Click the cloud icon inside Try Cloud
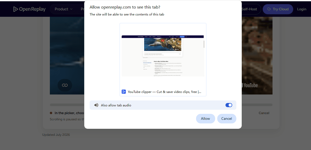This screenshot has width=311, height=150. coord(269,9)
